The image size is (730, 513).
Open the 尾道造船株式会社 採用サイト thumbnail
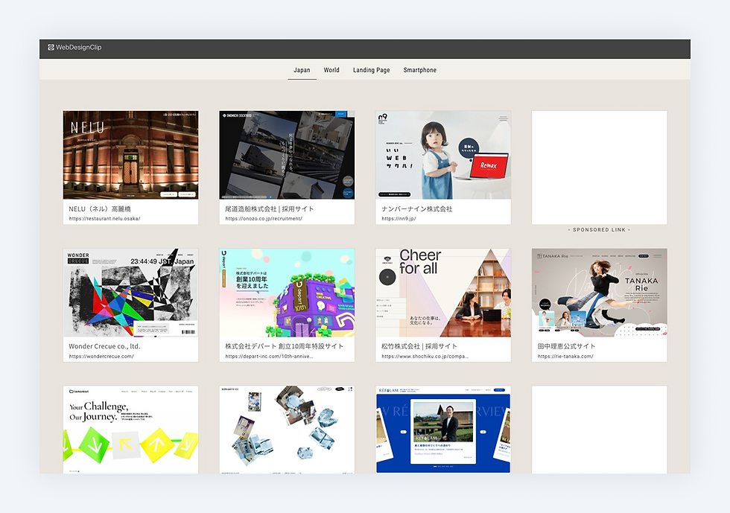pos(287,155)
